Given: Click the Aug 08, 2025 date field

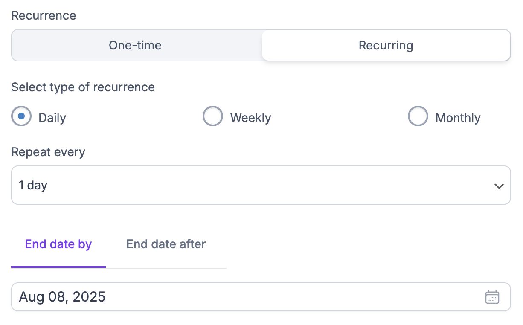Looking at the screenshot, I should (247, 297).
